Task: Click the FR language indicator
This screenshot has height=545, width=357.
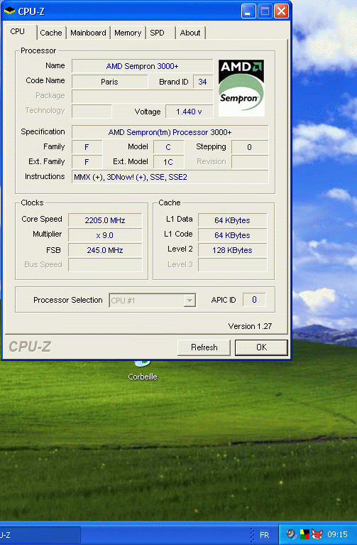Action: 264,534
